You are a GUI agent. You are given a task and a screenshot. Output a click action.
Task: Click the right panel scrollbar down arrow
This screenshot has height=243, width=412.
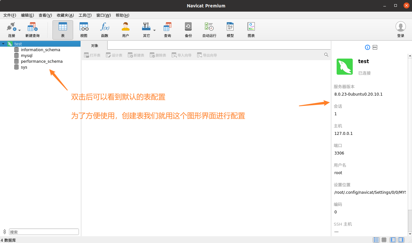tap(410, 234)
